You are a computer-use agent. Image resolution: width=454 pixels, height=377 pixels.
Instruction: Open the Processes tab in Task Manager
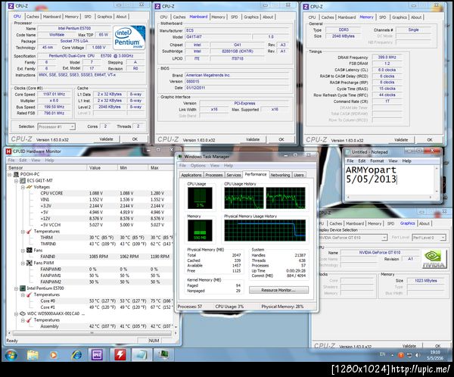[214, 175]
